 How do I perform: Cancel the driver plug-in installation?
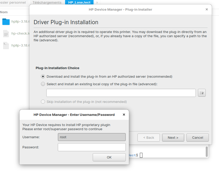tap(197, 137)
